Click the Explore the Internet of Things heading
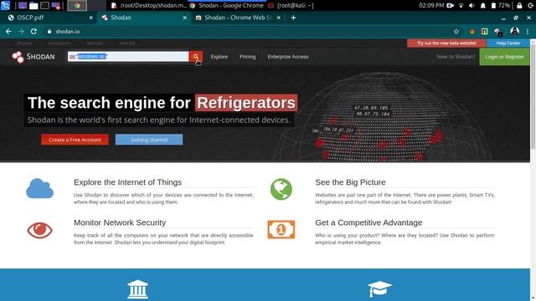The image size is (536, 301). pos(127,182)
